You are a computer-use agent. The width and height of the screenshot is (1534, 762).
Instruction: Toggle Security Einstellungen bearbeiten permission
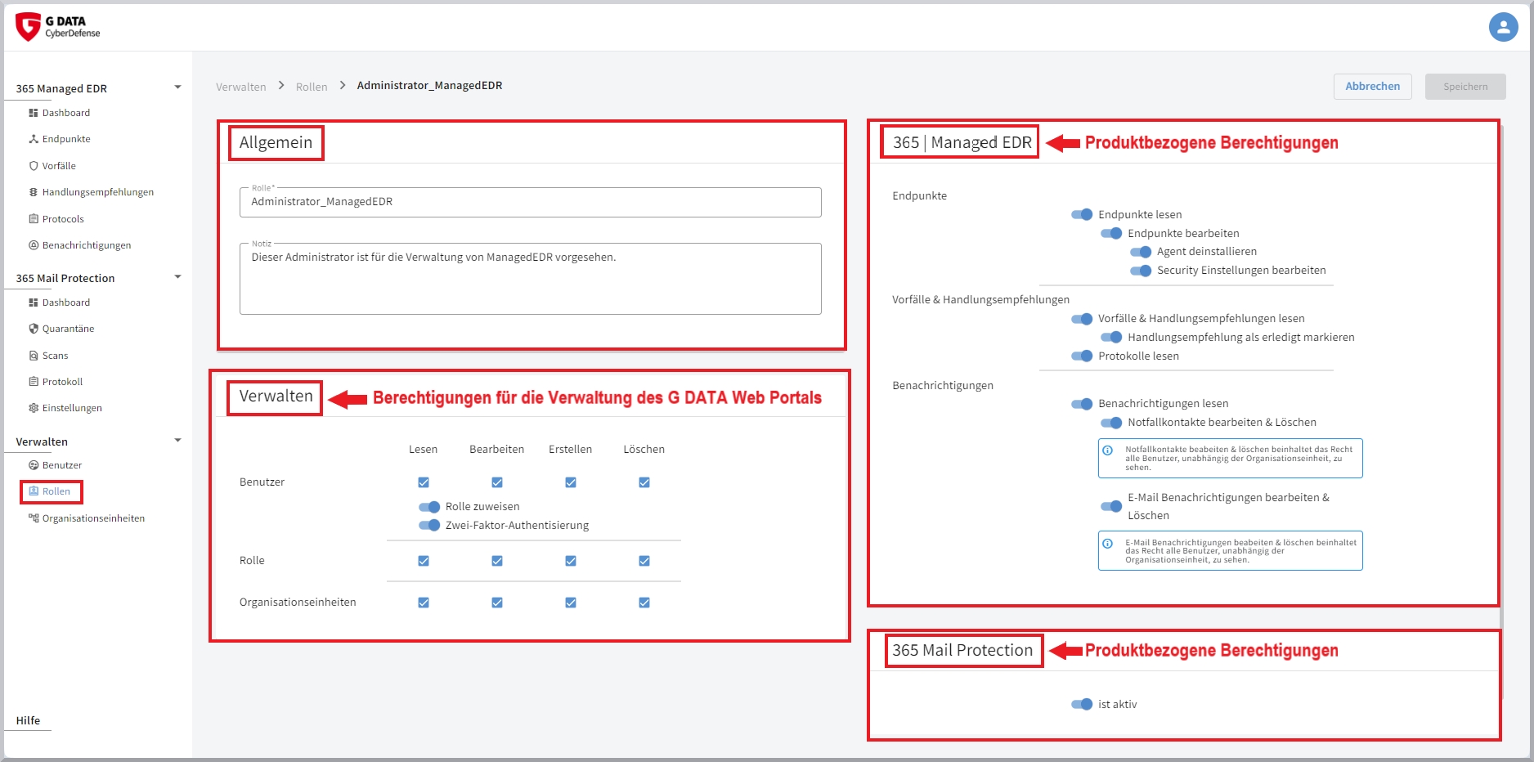[1141, 271]
